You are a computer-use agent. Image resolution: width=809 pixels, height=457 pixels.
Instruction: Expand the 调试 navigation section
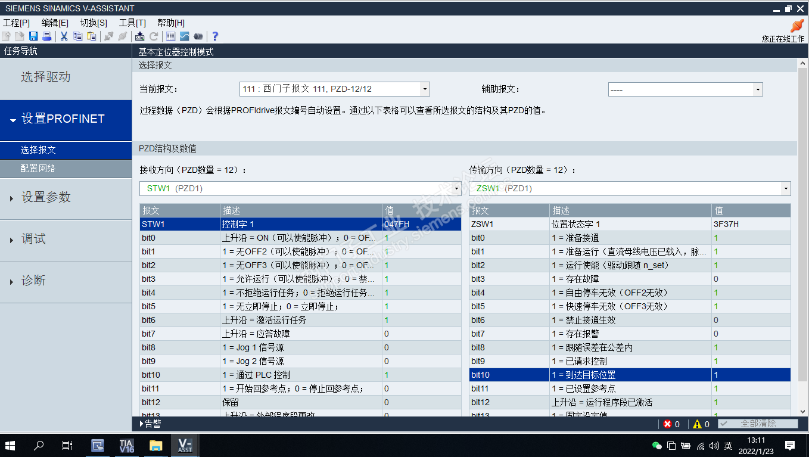(x=66, y=240)
